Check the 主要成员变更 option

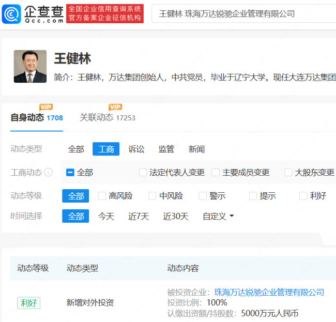pyautogui.click(x=216, y=173)
